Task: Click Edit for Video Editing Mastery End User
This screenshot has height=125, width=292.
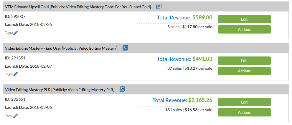Action: [244, 61]
